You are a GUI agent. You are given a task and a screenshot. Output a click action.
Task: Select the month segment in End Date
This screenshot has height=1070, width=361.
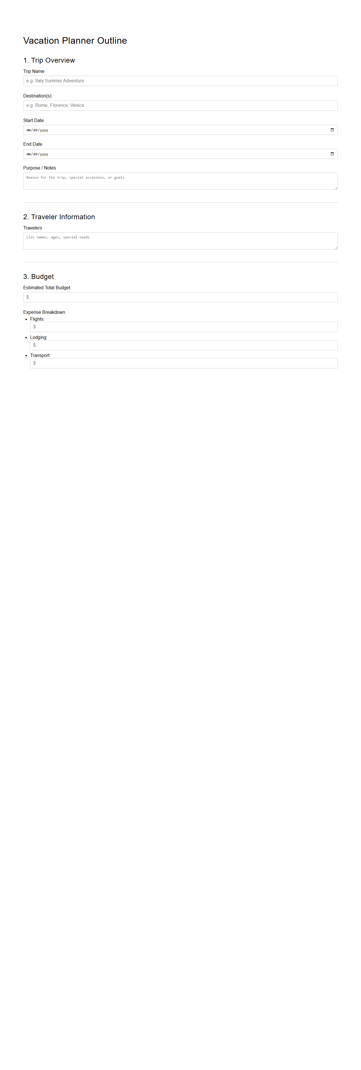click(28, 154)
